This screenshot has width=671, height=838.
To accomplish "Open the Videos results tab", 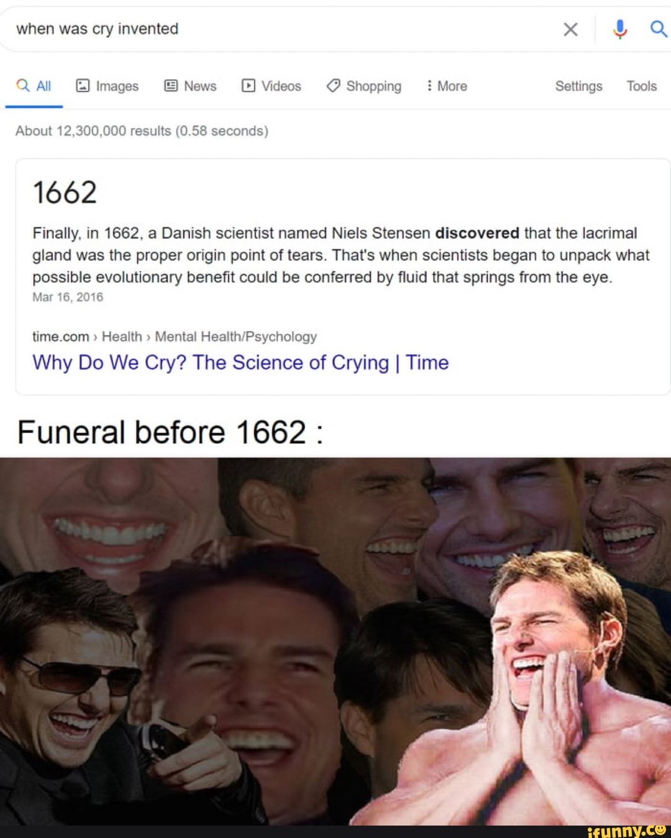I will pyautogui.click(x=281, y=86).
